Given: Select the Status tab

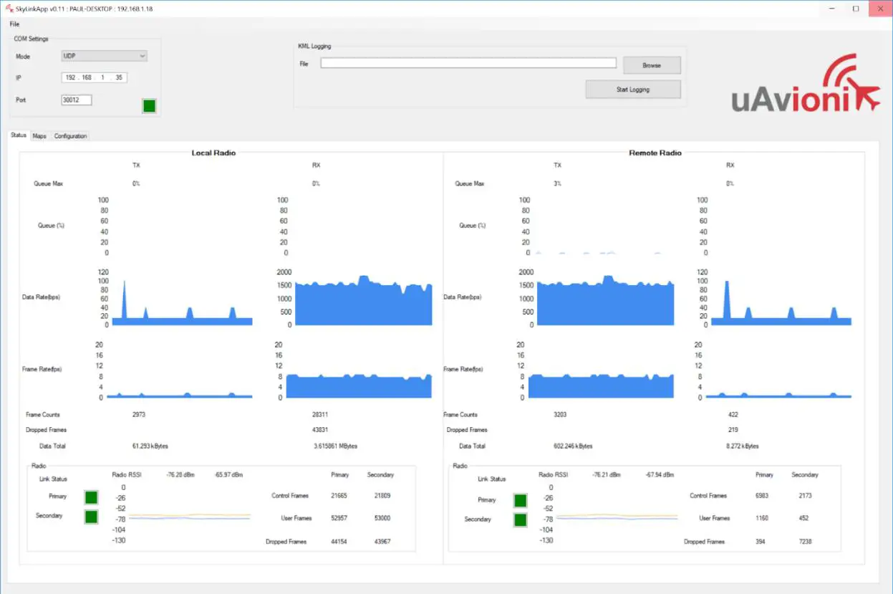Looking at the screenshot, I should 18,135.
